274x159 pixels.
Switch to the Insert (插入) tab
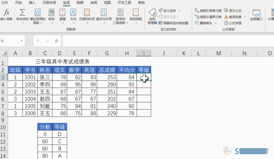tap(32, 3)
